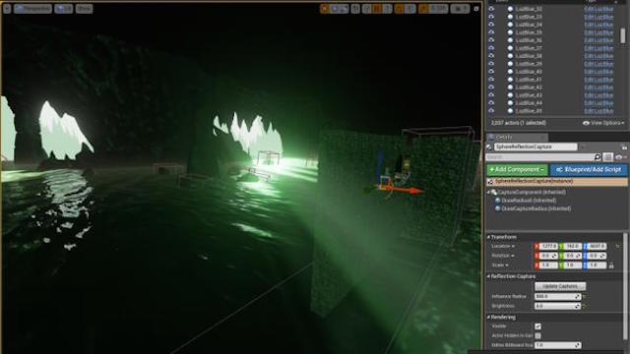The width and height of the screenshot is (630, 354).
Task: Click the Update Captures button
Action: pos(560,286)
